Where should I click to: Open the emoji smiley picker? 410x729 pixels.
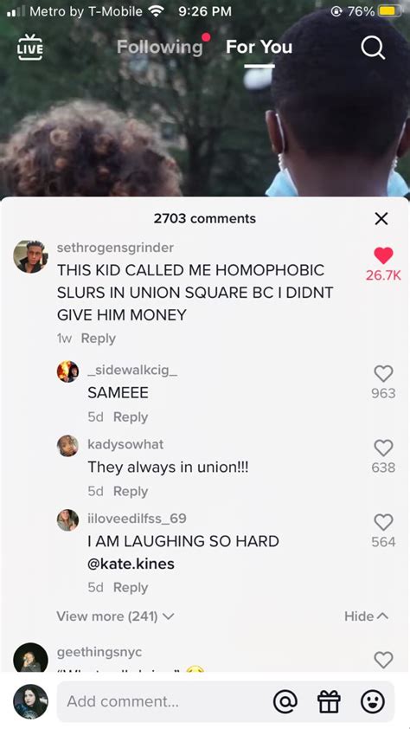[x=373, y=701]
